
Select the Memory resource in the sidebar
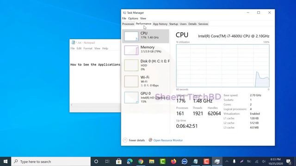146,50
